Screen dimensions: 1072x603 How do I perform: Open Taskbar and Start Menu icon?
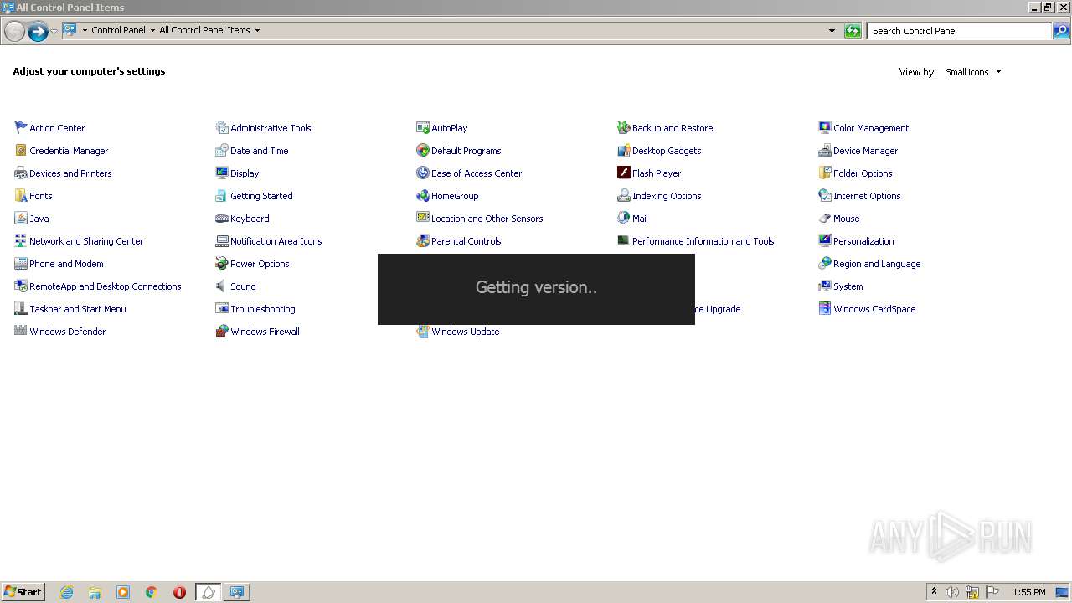[21, 309]
